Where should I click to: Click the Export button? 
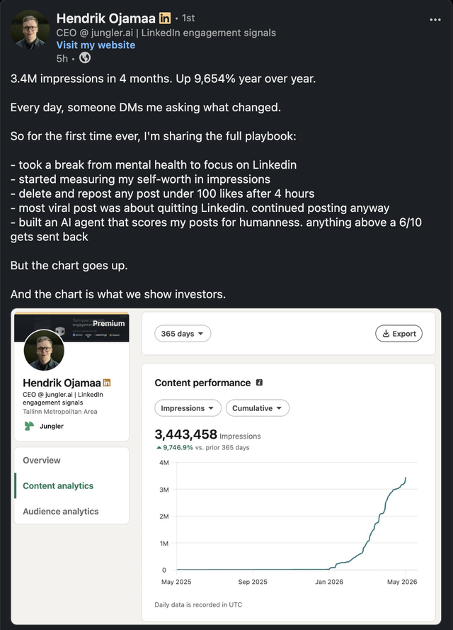click(x=398, y=334)
